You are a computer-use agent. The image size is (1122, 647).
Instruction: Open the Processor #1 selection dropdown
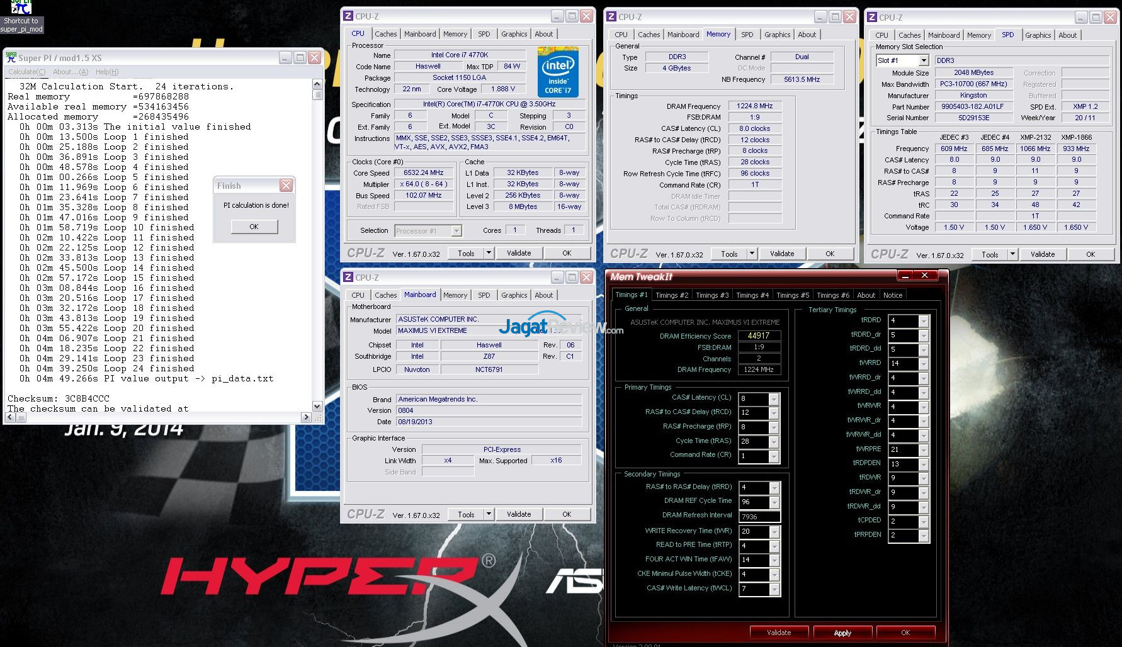[x=456, y=231]
